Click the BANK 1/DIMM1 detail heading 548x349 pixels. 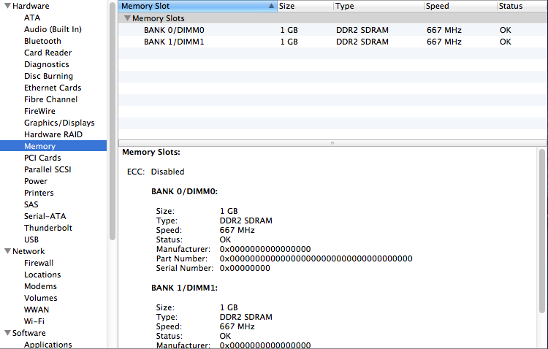click(x=185, y=288)
